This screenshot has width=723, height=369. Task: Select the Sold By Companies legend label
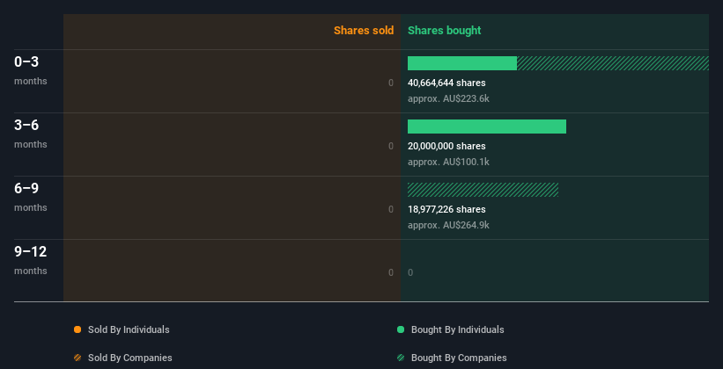pos(130,358)
